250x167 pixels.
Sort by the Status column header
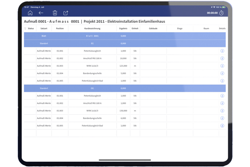click(x=31, y=29)
